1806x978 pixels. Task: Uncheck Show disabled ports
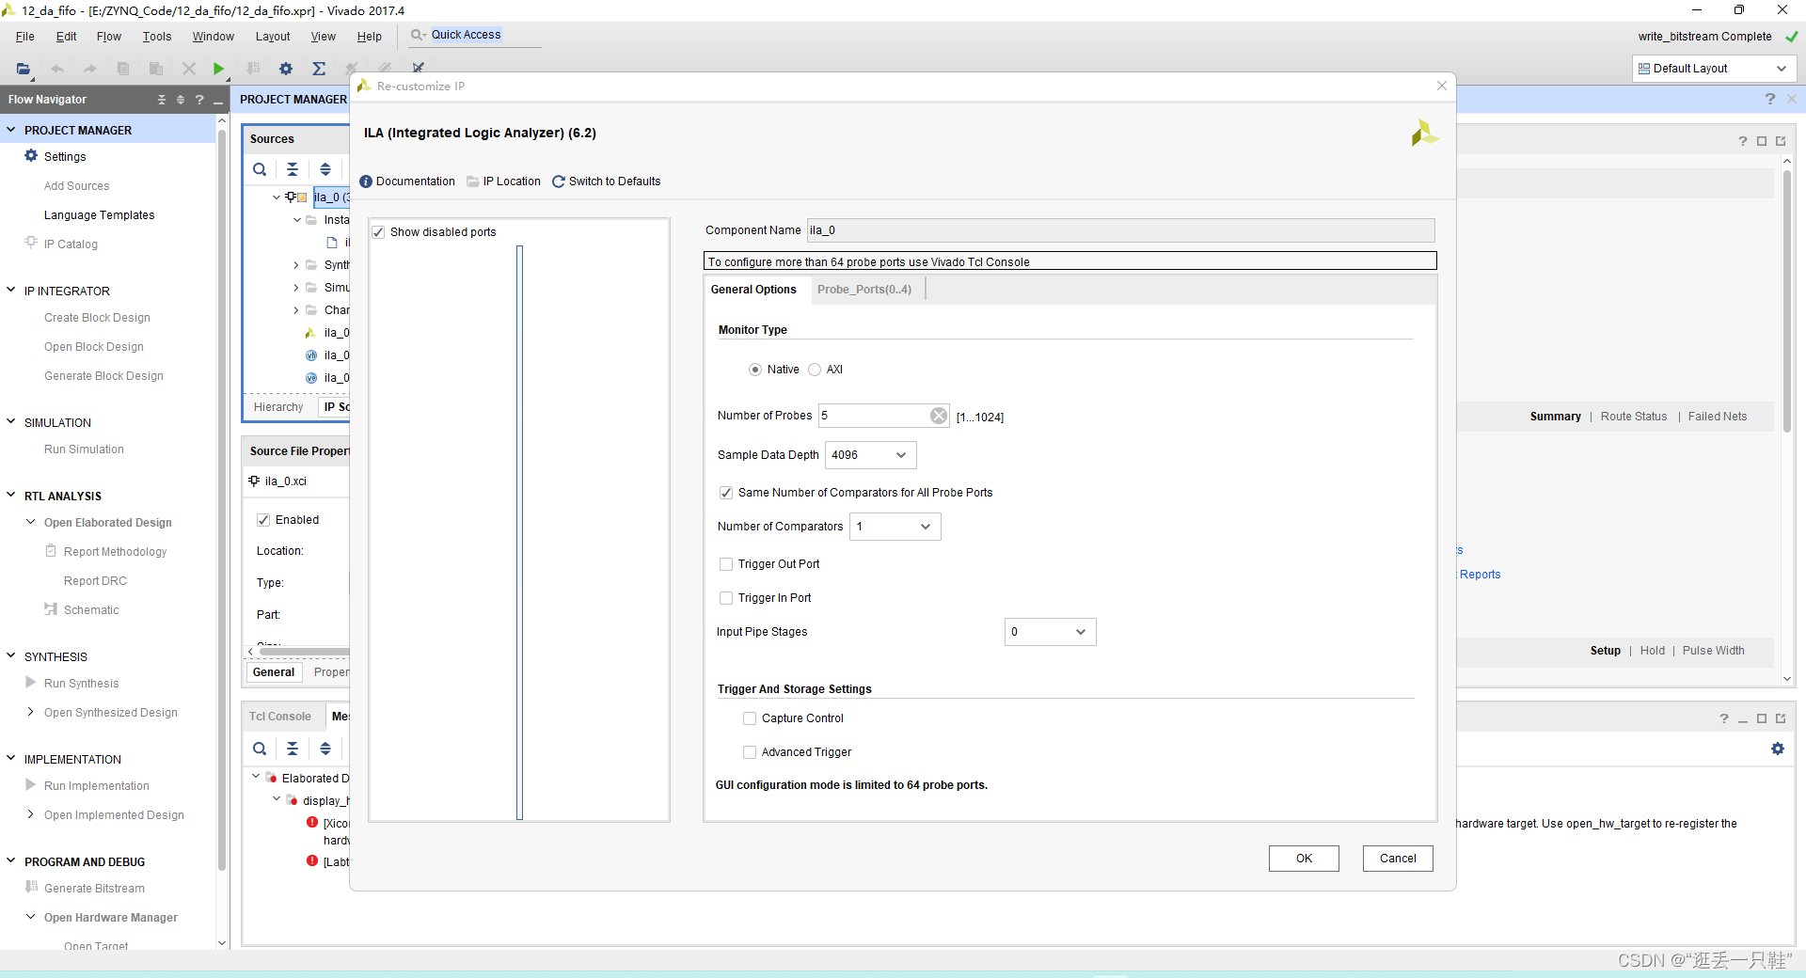point(378,232)
